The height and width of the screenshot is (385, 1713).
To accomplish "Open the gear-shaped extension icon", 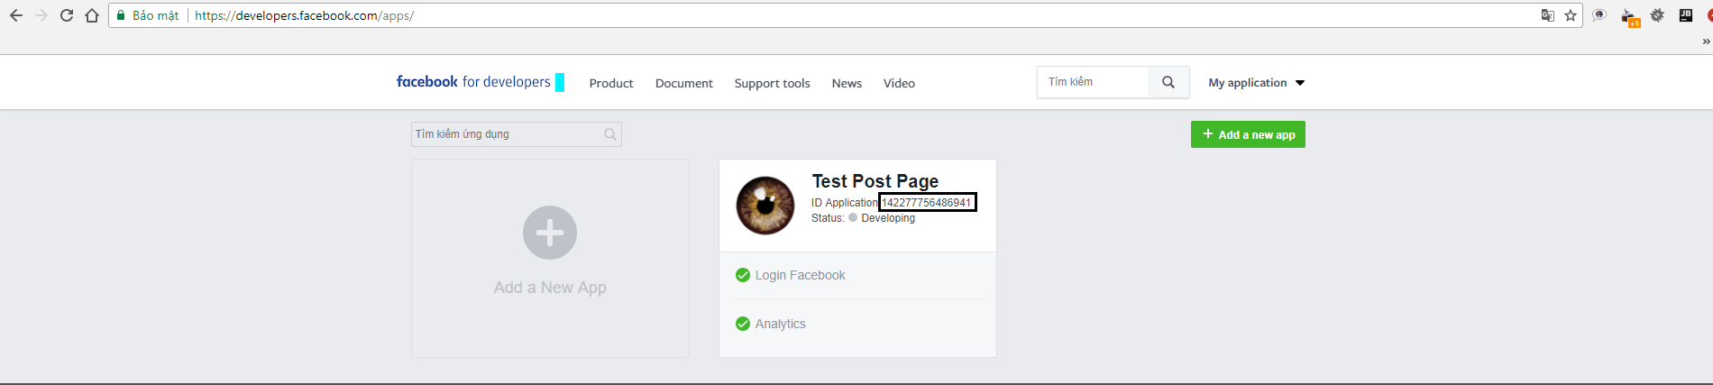I will click(x=1657, y=15).
